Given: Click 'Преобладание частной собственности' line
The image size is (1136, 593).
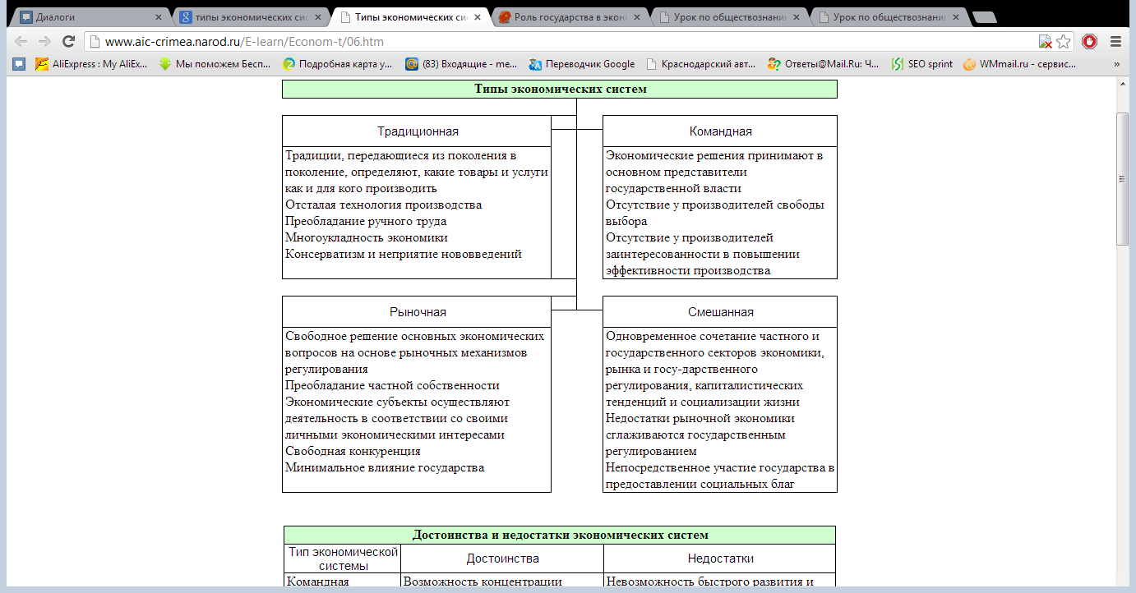Looking at the screenshot, I should tap(392, 385).
